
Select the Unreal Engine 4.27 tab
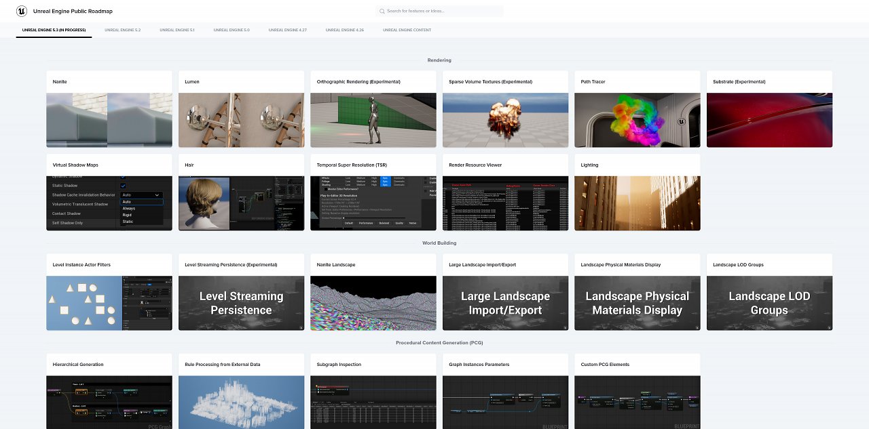pos(288,30)
